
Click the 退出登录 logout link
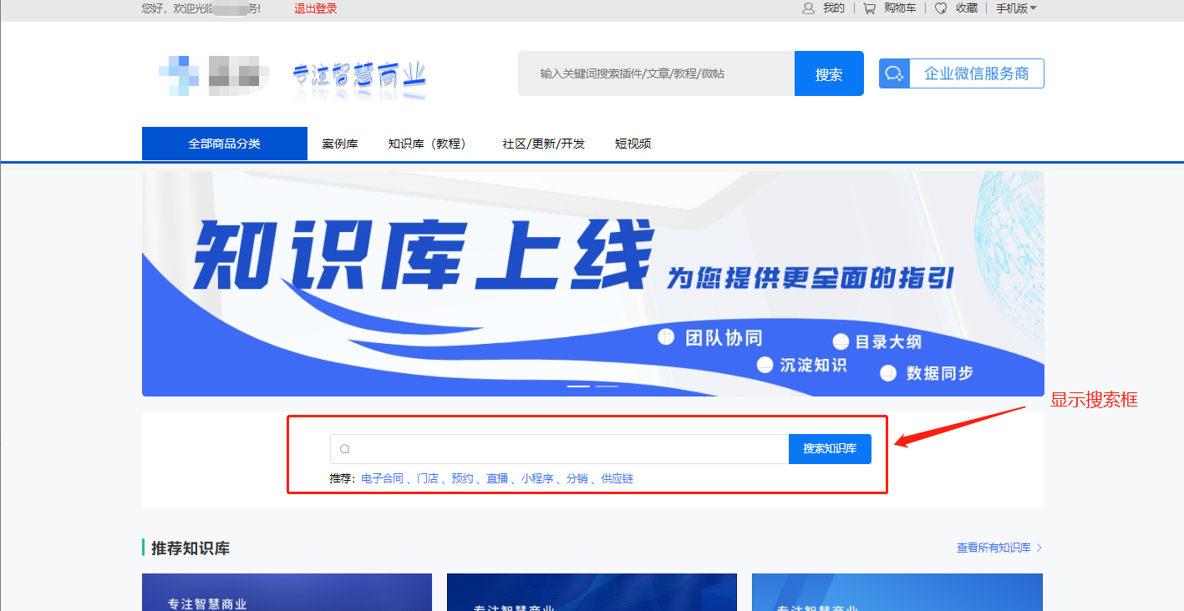316,8
